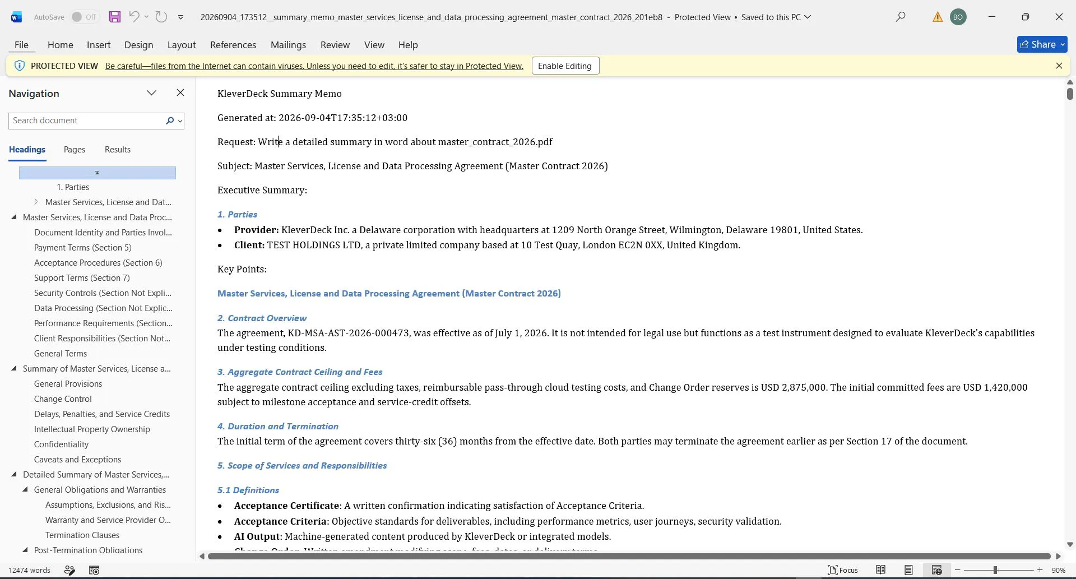Screen dimensions: 1076x579
Task: Redo the last action
Action: click(161, 17)
